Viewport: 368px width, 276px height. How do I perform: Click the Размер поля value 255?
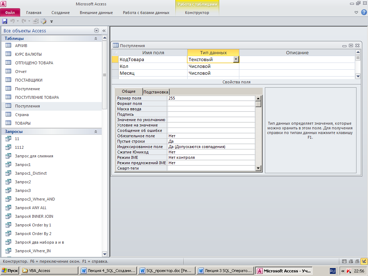[211, 98]
